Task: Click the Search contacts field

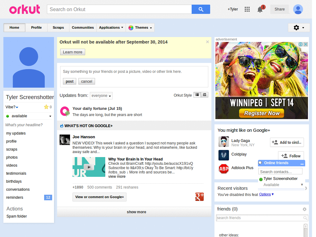Action: 280,172
